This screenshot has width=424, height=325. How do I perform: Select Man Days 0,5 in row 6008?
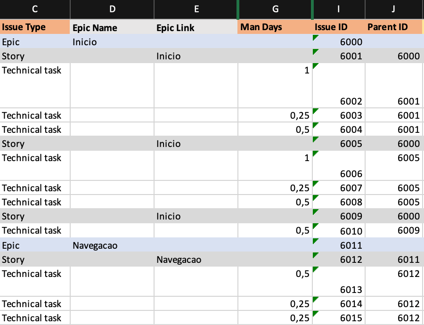pyautogui.click(x=275, y=202)
